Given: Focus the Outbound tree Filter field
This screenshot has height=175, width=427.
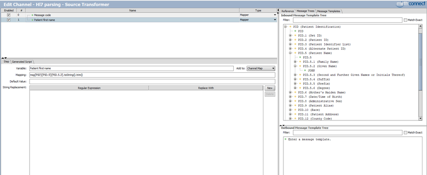Looking at the screenshot, I should (348, 133).
